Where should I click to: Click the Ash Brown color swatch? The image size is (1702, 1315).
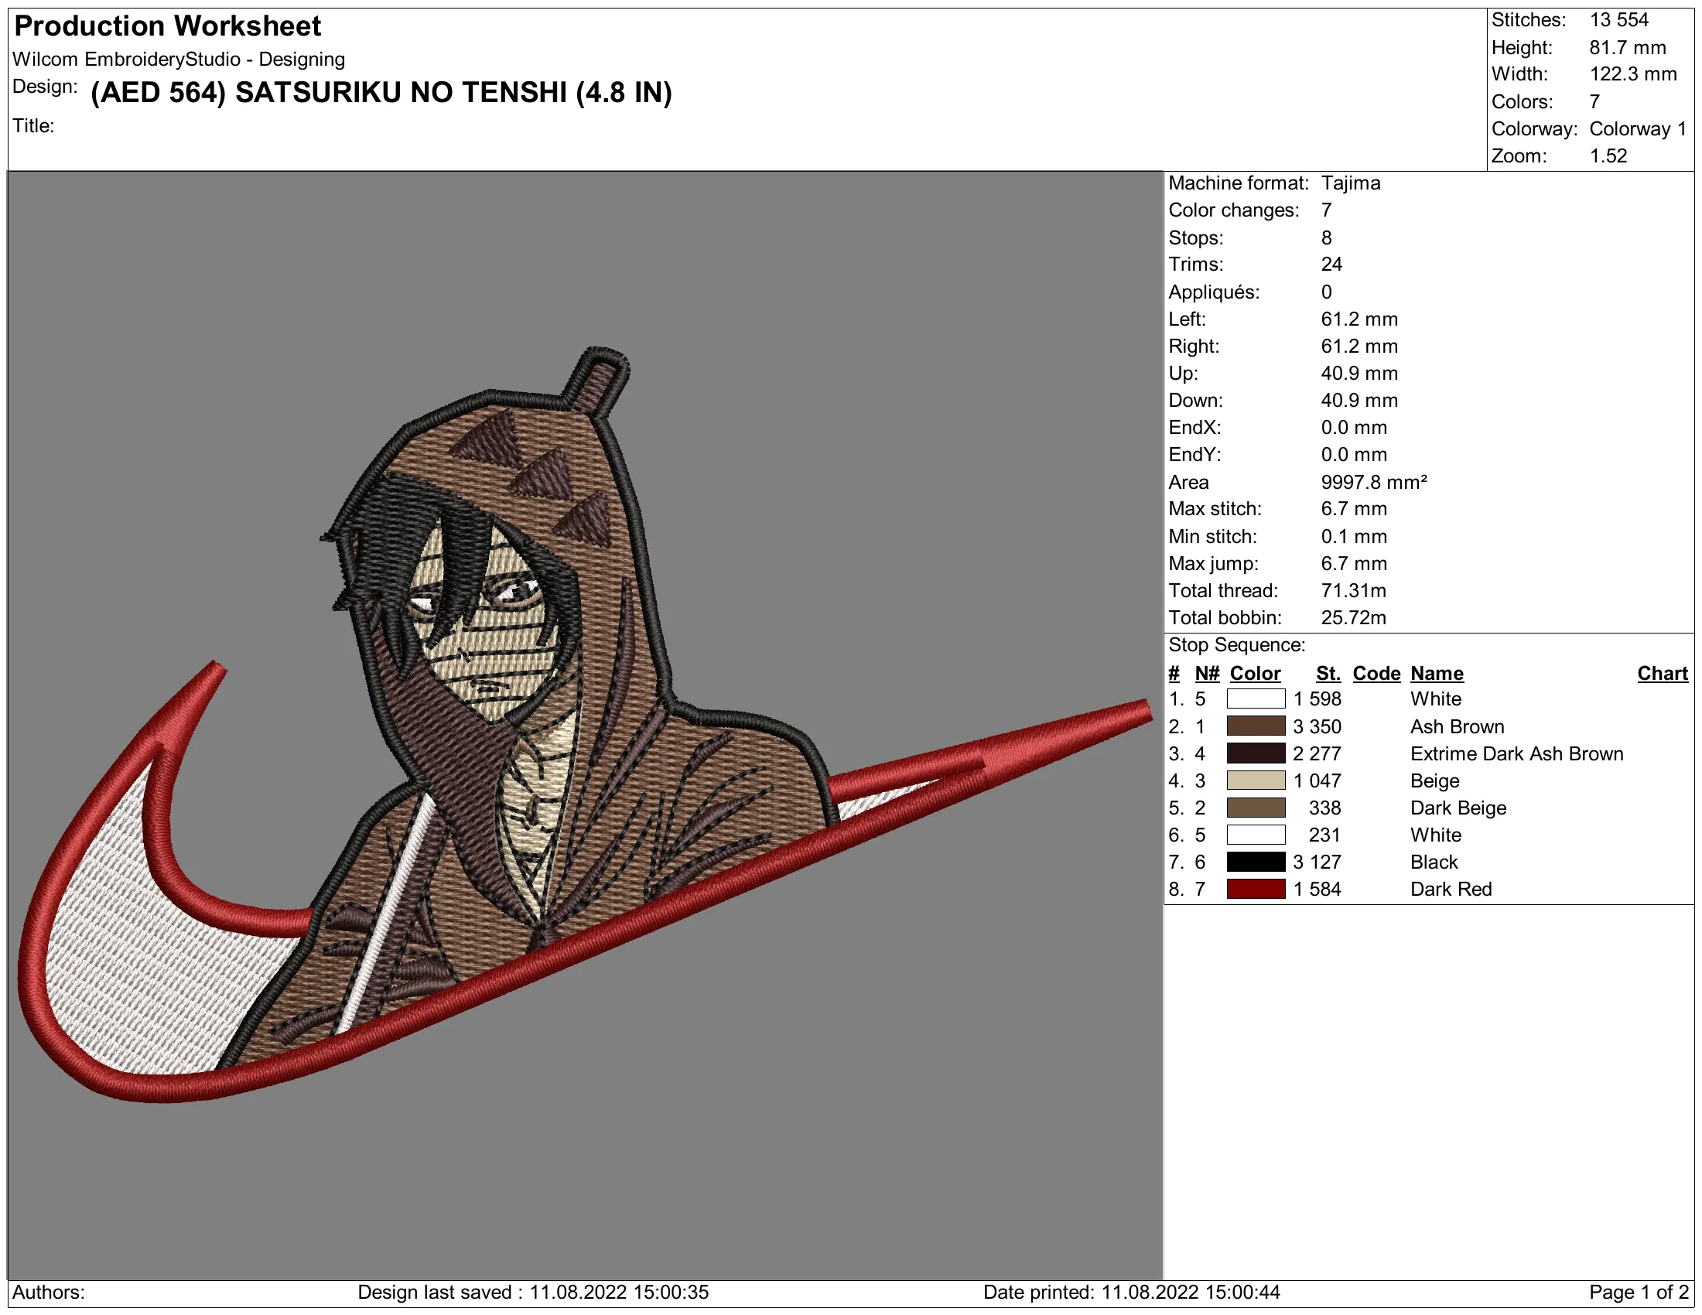click(1256, 726)
